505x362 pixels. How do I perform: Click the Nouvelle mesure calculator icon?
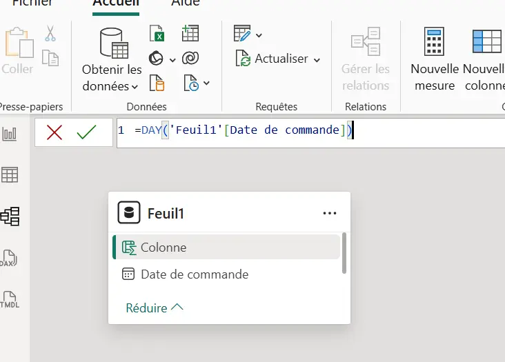434,41
